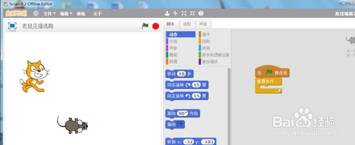Screen dimensions: 355x145
Task: Click the cat sprite on stage
Action: tap(35, 76)
